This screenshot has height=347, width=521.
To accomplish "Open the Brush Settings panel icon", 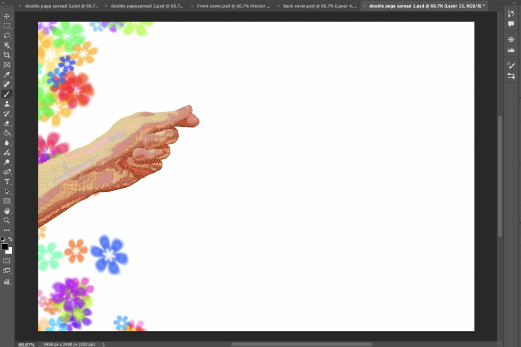I will (511, 66).
